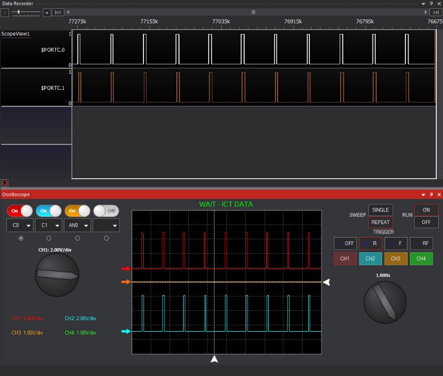Jump to end of Data Recorder timeline
Image resolution: width=443 pixels, height=376 pixels.
tap(436, 13)
